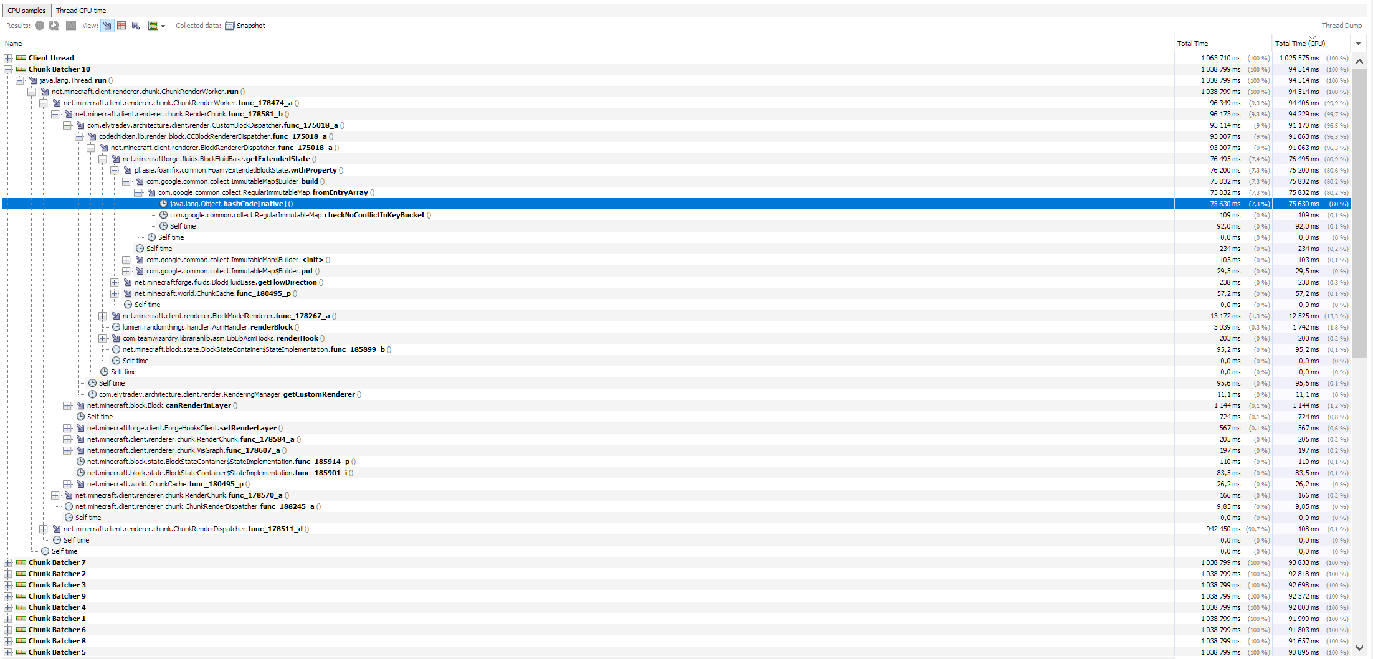Toggle the reverse calls view
The width and height of the screenshot is (1373, 659).
point(136,26)
